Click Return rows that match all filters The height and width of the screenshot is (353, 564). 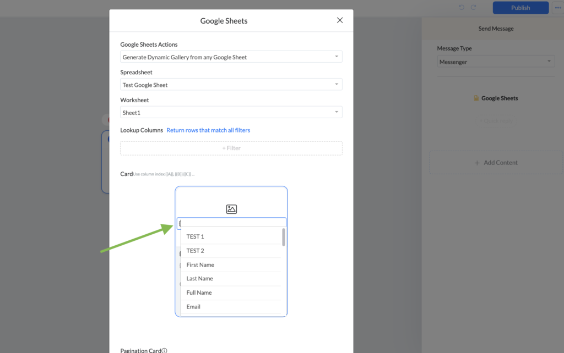click(208, 130)
